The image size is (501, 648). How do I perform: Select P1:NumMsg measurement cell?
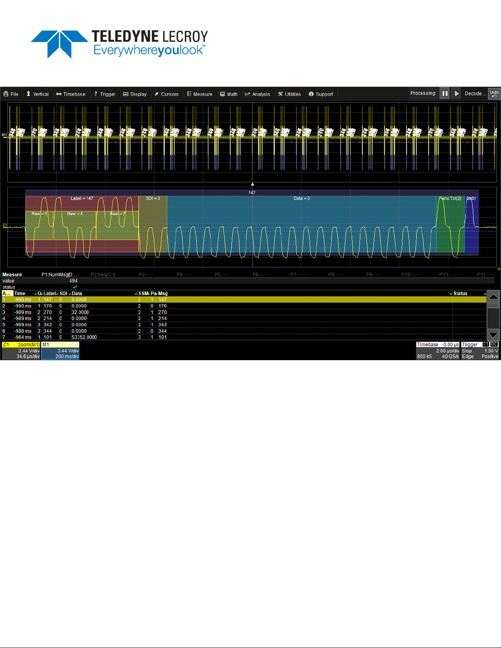point(59,275)
